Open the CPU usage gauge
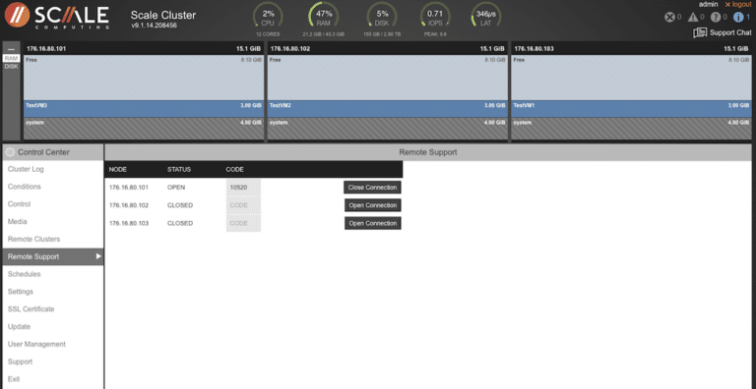 coord(268,18)
